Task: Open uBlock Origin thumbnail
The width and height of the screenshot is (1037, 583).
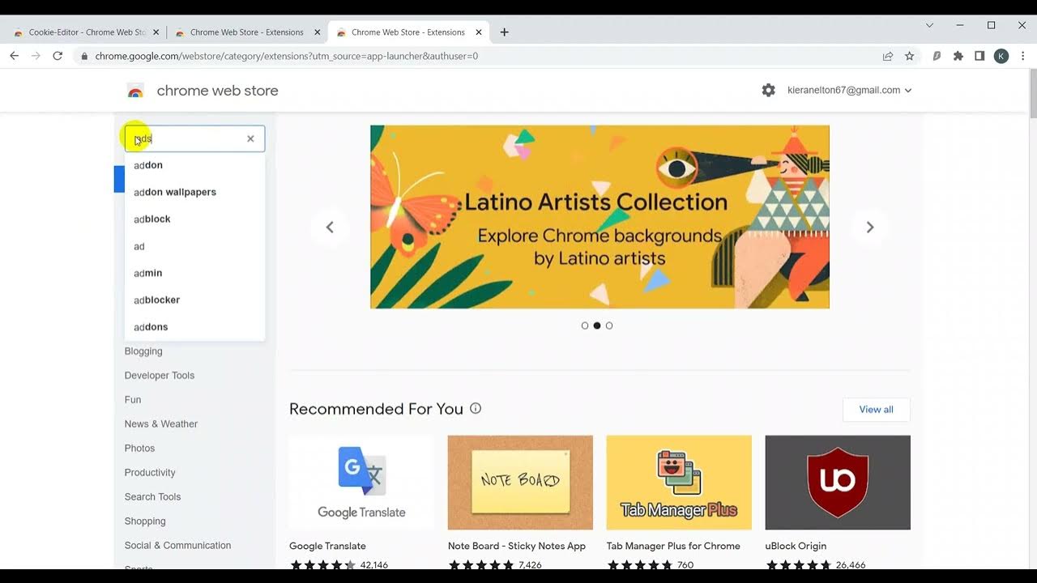Action: point(838,483)
